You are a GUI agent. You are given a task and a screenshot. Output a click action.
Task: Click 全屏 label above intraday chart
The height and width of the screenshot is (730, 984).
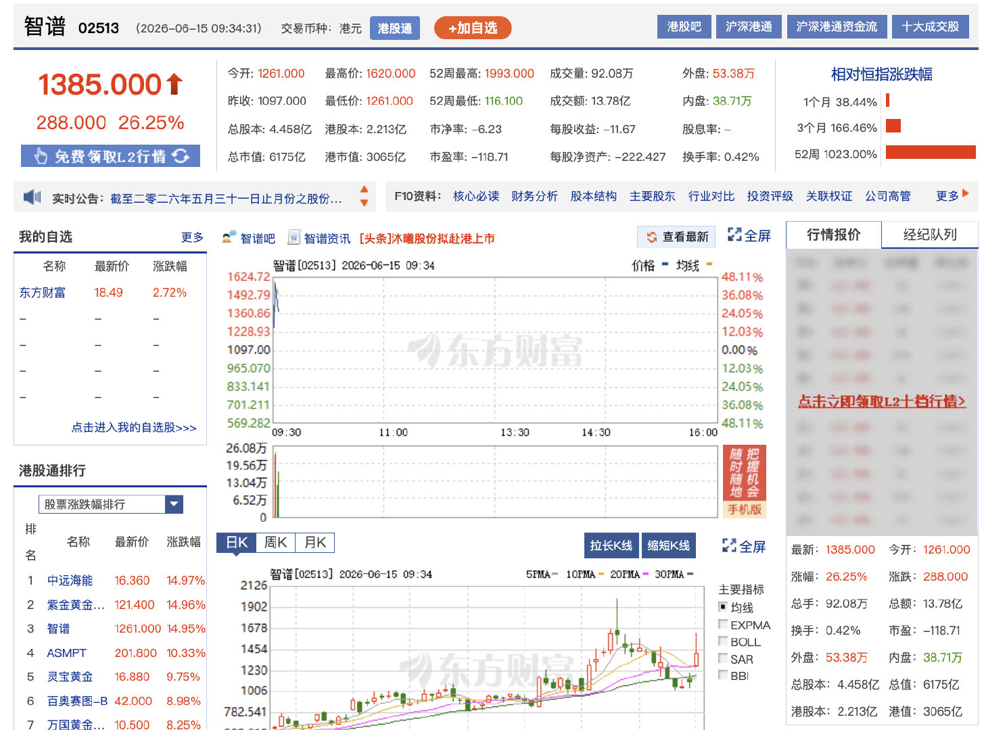click(x=758, y=235)
